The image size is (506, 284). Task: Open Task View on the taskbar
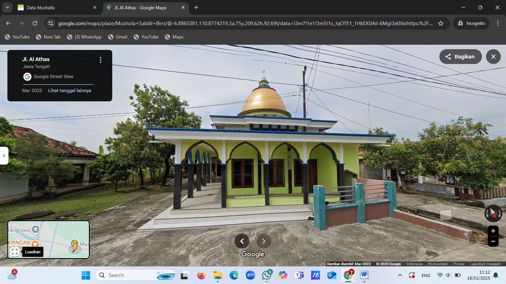tap(184, 275)
